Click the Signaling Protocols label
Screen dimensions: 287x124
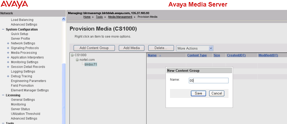[25, 48]
